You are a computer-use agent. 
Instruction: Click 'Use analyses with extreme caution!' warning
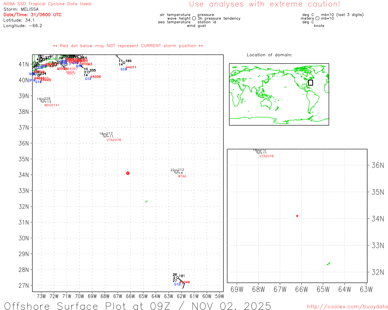pyautogui.click(x=265, y=4)
